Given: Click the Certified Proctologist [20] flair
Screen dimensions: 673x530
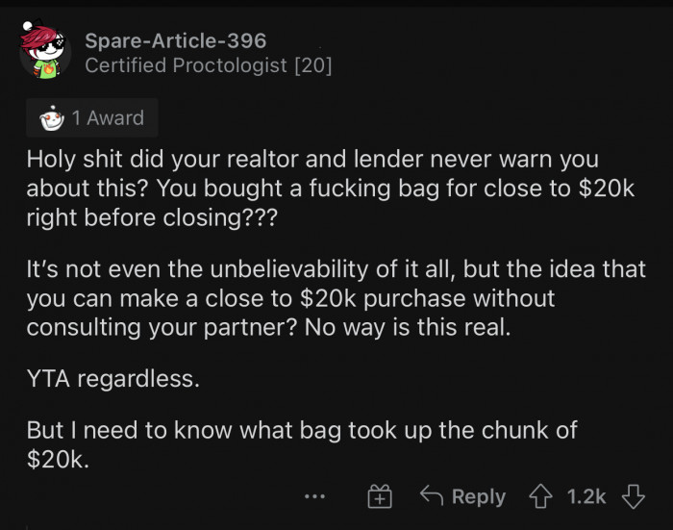Looking at the screenshot, I should click(209, 66).
